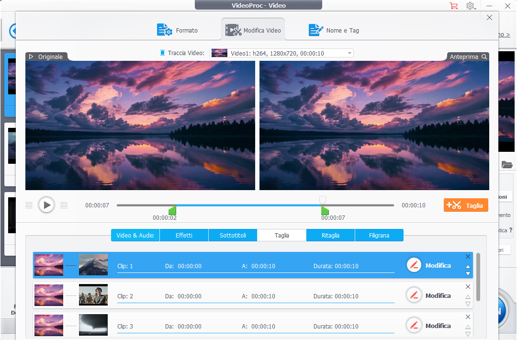Click the white playhead handle on timeline
Viewport: 517px width, 340px height.
pos(323,199)
